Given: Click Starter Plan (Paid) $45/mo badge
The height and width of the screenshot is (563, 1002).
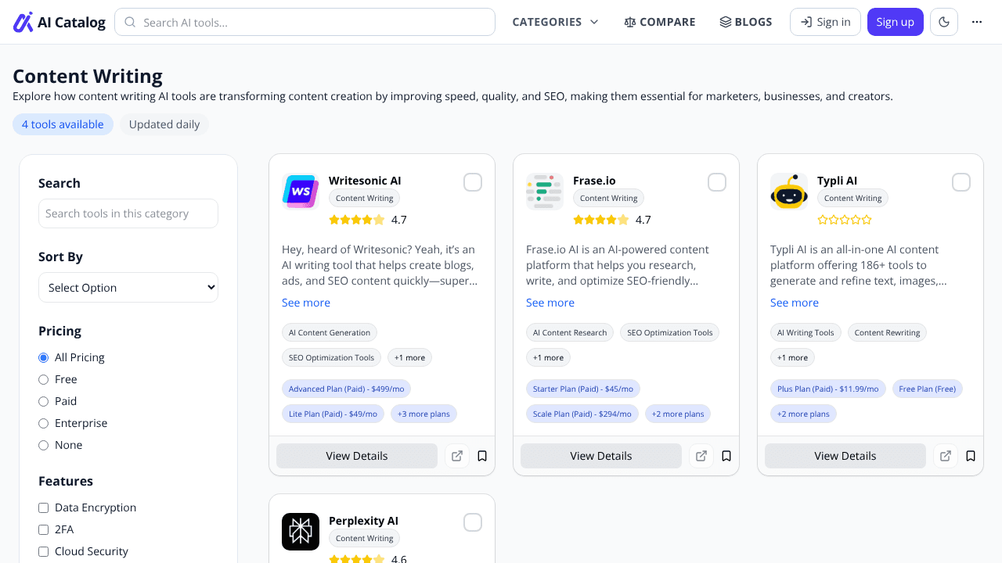Looking at the screenshot, I should coord(583,389).
